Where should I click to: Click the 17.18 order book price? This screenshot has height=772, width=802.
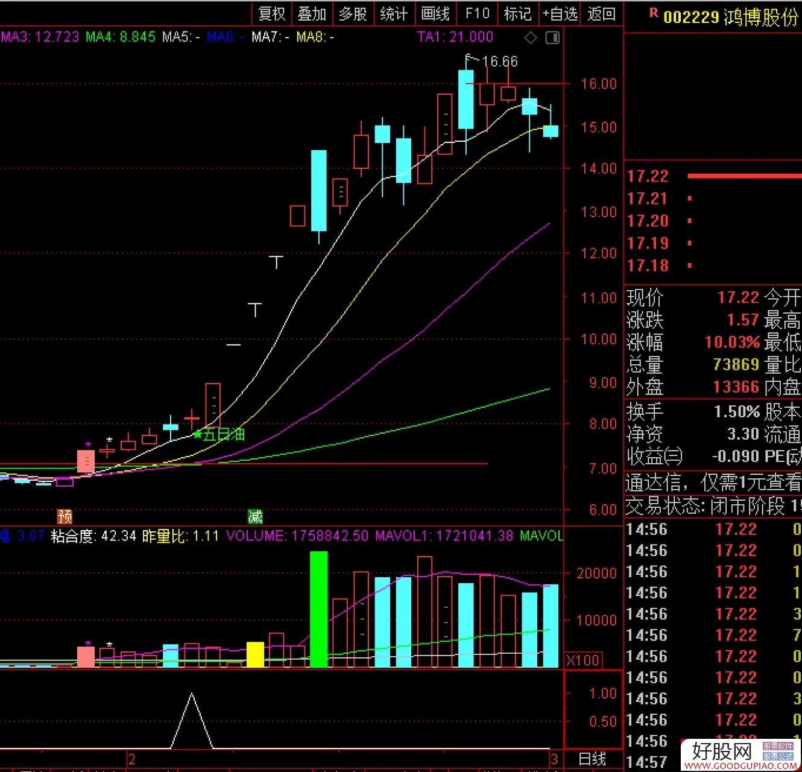(648, 265)
